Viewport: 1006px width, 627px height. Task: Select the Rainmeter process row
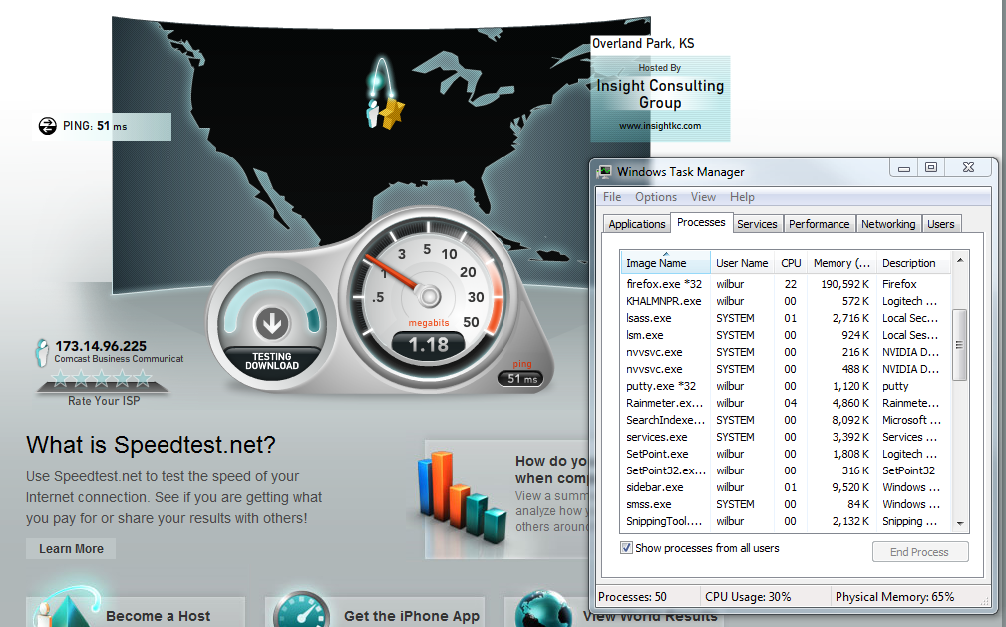click(786, 403)
